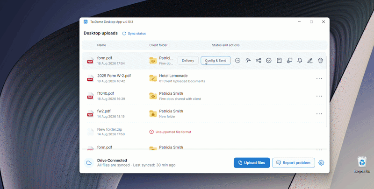Click the 18 Aug 2026 16:42 timestamp
This screenshot has width=374, height=189.
pyautogui.click(x=111, y=81)
